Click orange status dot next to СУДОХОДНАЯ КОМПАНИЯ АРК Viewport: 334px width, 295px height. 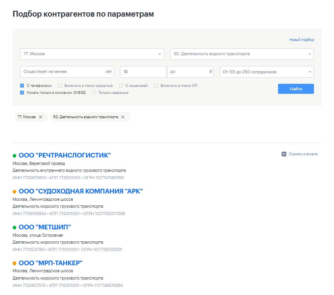pyautogui.click(x=15, y=192)
